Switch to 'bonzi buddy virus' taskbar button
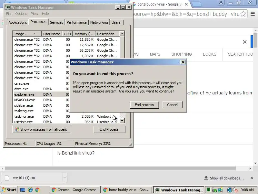 click(x=126, y=190)
